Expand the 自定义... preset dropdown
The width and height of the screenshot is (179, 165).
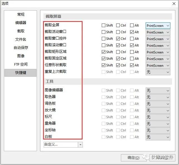click(81, 145)
